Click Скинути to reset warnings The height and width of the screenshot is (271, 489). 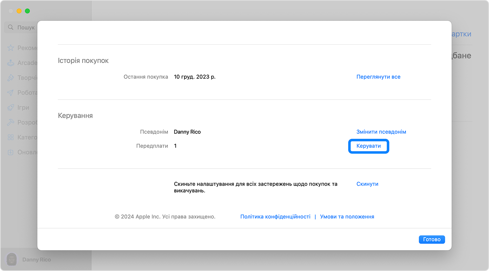pos(367,184)
